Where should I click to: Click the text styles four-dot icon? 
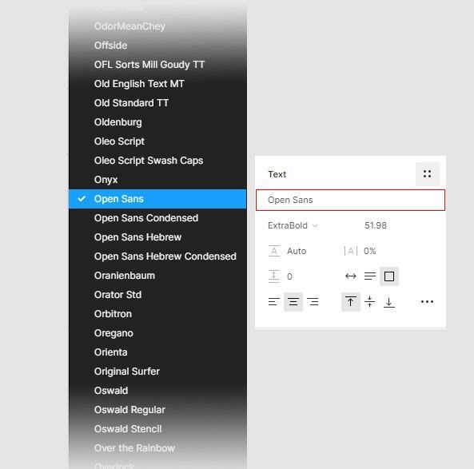(427, 174)
